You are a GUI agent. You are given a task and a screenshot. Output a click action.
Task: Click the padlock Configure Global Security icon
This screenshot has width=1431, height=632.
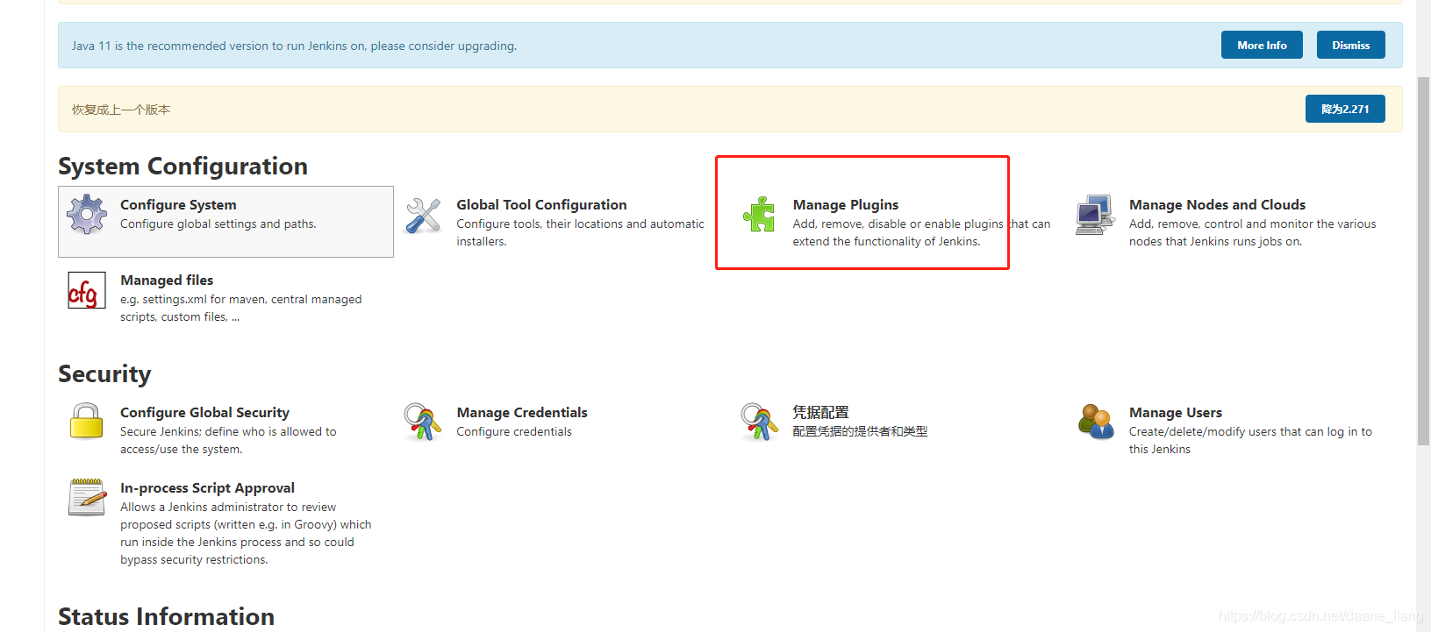pyautogui.click(x=87, y=422)
